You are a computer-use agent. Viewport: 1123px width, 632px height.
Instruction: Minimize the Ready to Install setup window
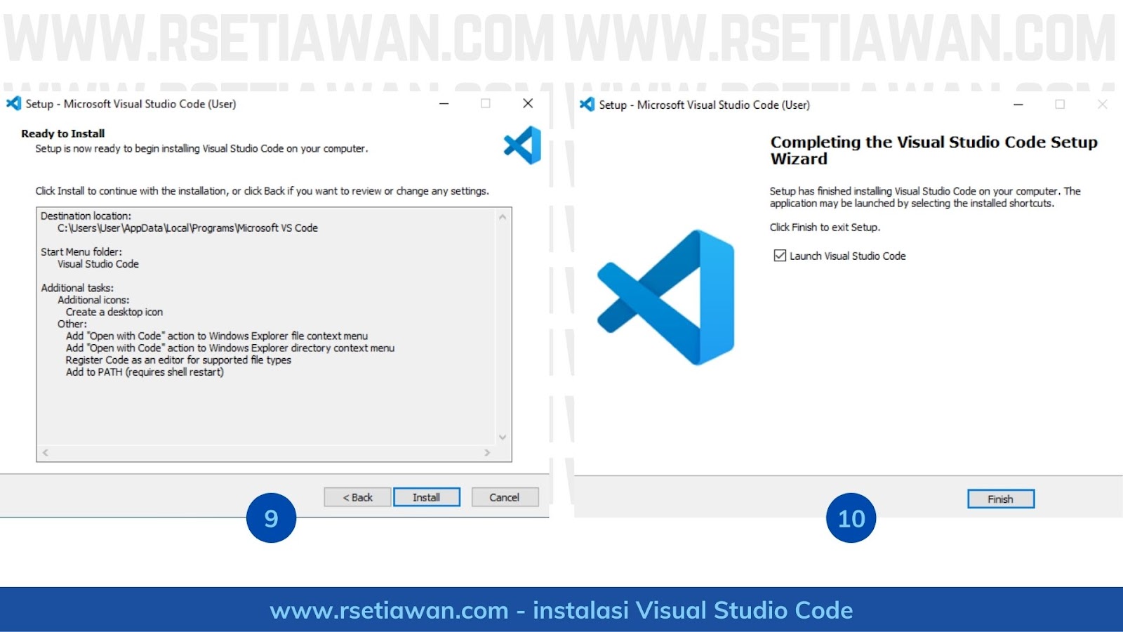pyautogui.click(x=444, y=103)
